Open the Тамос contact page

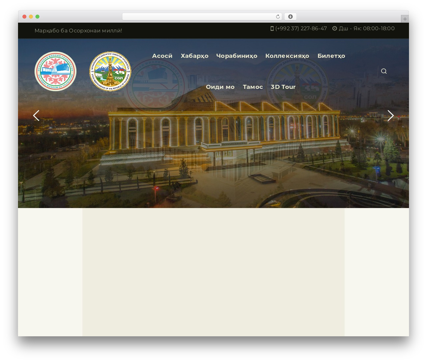[x=253, y=87]
